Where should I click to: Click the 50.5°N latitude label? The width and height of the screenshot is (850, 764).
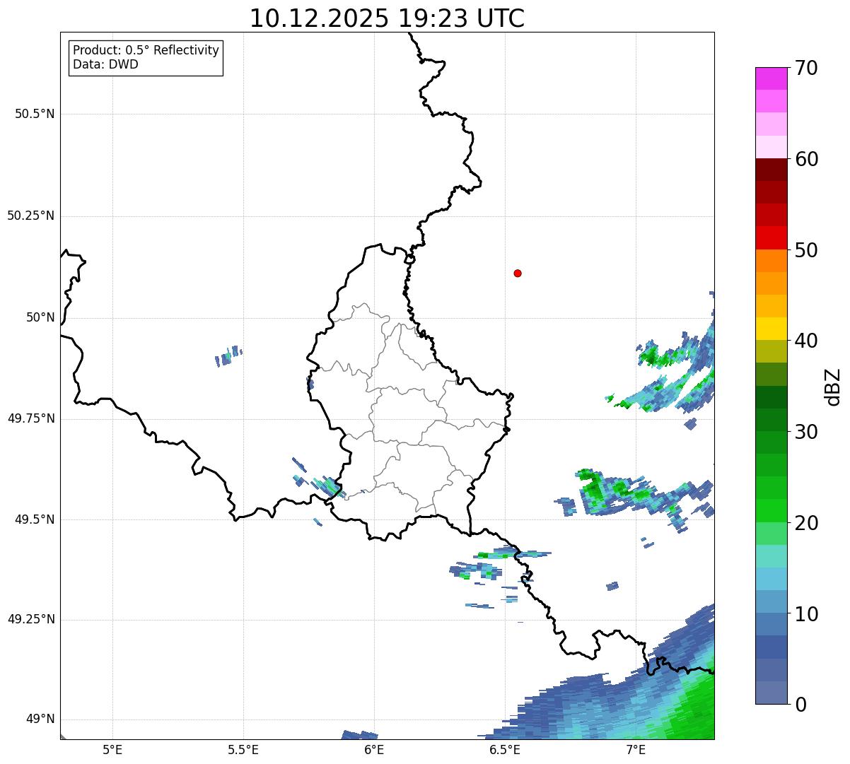point(35,114)
